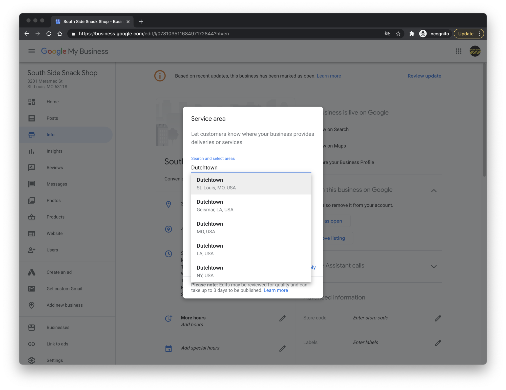Image resolution: width=506 pixels, height=390 pixels.
Task: Open the browser extensions puzzle icon
Action: (412, 34)
